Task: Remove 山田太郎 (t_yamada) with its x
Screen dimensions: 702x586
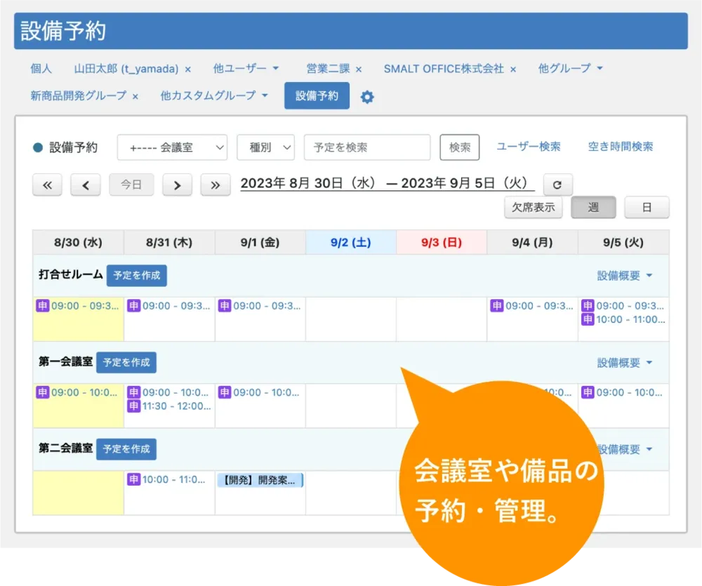Action: pos(188,69)
